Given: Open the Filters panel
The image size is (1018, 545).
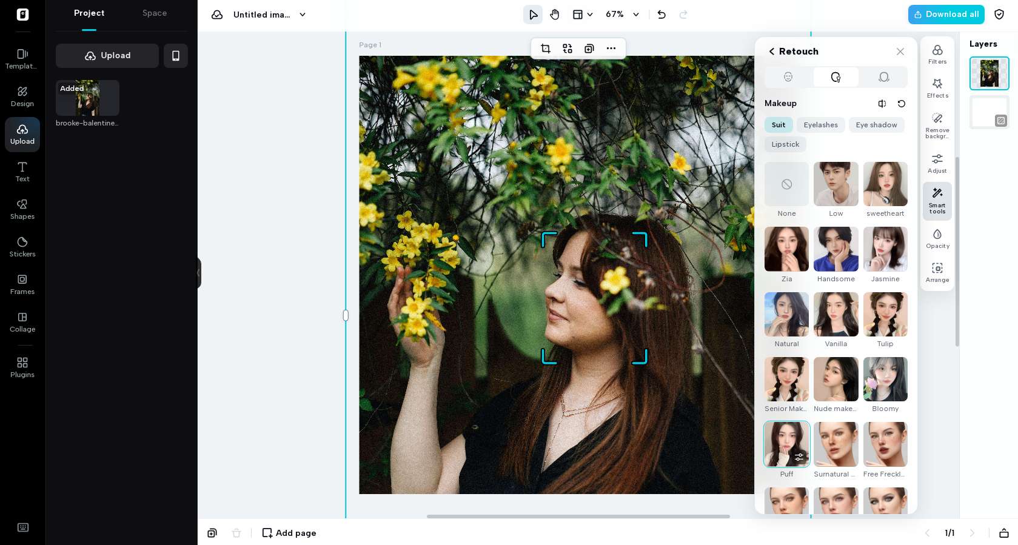Looking at the screenshot, I should [937, 53].
